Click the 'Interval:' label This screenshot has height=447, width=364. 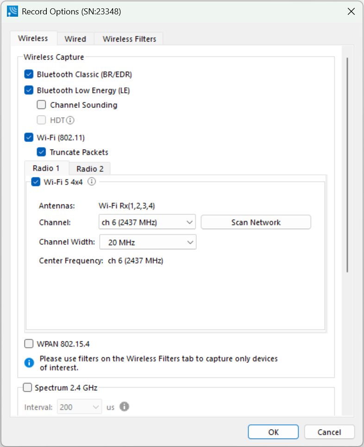[38, 407]
